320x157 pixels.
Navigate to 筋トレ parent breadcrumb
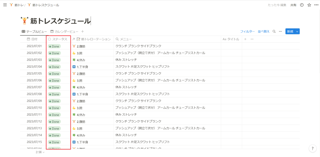pos(17,5)
